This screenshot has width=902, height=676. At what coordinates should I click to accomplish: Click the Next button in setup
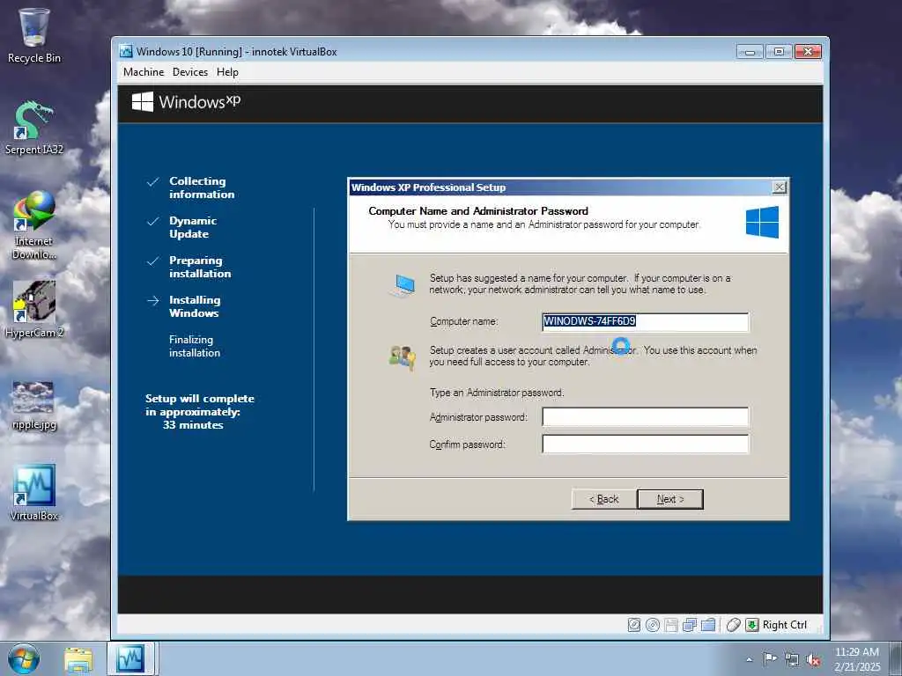point(670,499)
